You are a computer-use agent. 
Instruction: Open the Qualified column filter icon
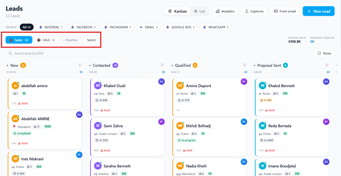coord(245,65)
